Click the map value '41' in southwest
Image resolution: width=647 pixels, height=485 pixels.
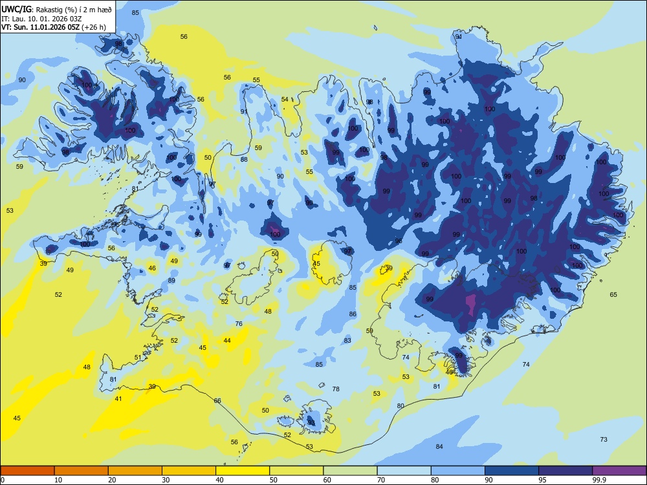118,399
